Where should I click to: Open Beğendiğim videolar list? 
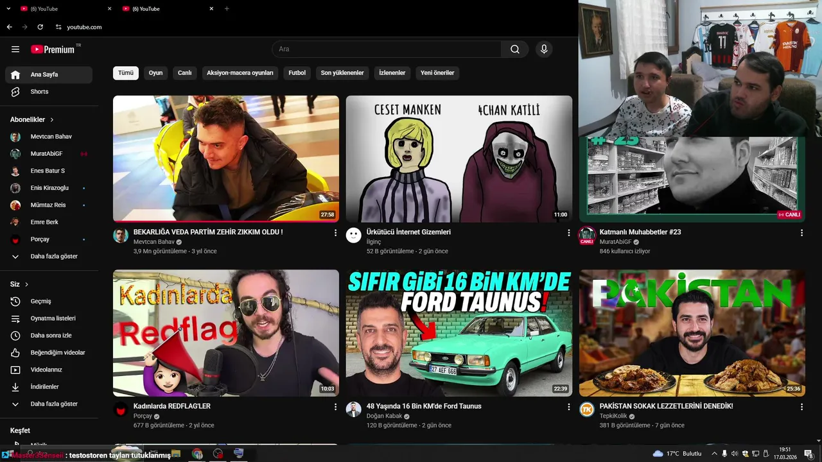pos(49,353)
